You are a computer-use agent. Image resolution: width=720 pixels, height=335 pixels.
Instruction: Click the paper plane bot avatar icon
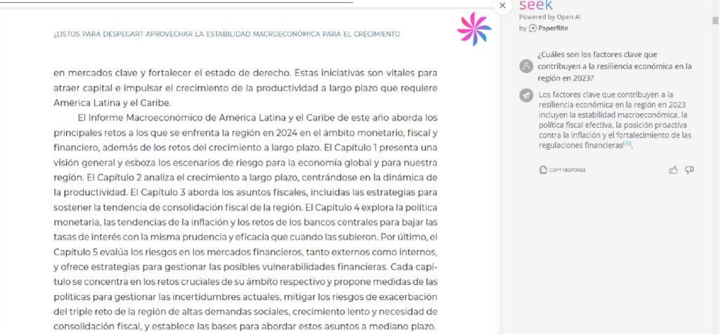(x=525, y=96)
